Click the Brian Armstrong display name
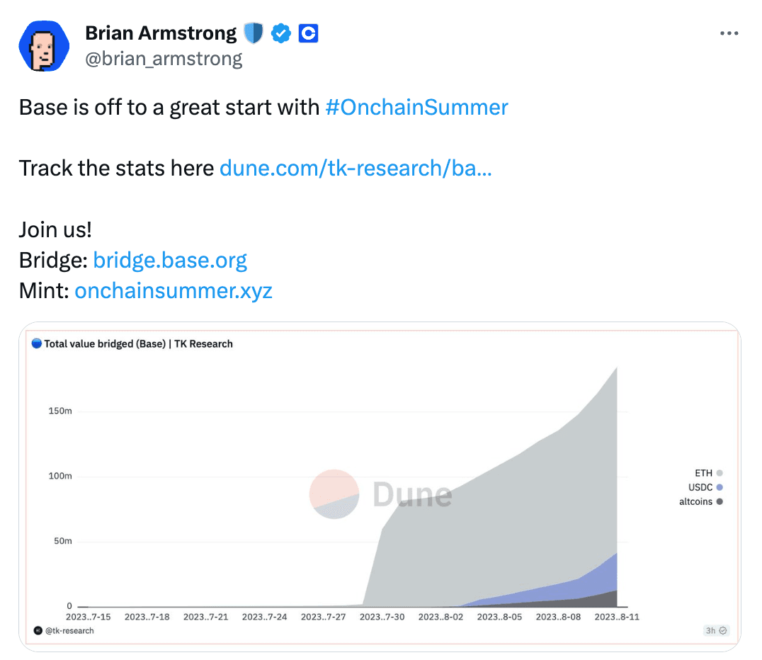Image resolution: width=762 pixels, height=660 pixels. pos(161,33)
